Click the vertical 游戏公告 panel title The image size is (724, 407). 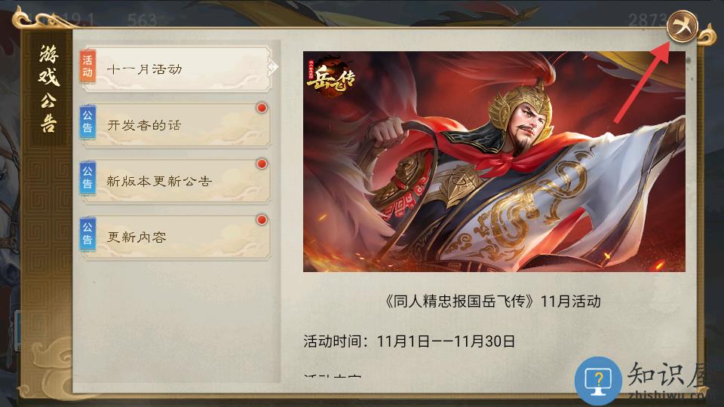(48, 88)
